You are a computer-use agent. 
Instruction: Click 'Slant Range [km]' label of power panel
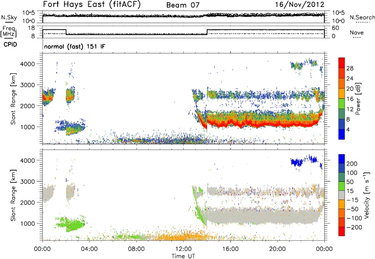point(13,99)
